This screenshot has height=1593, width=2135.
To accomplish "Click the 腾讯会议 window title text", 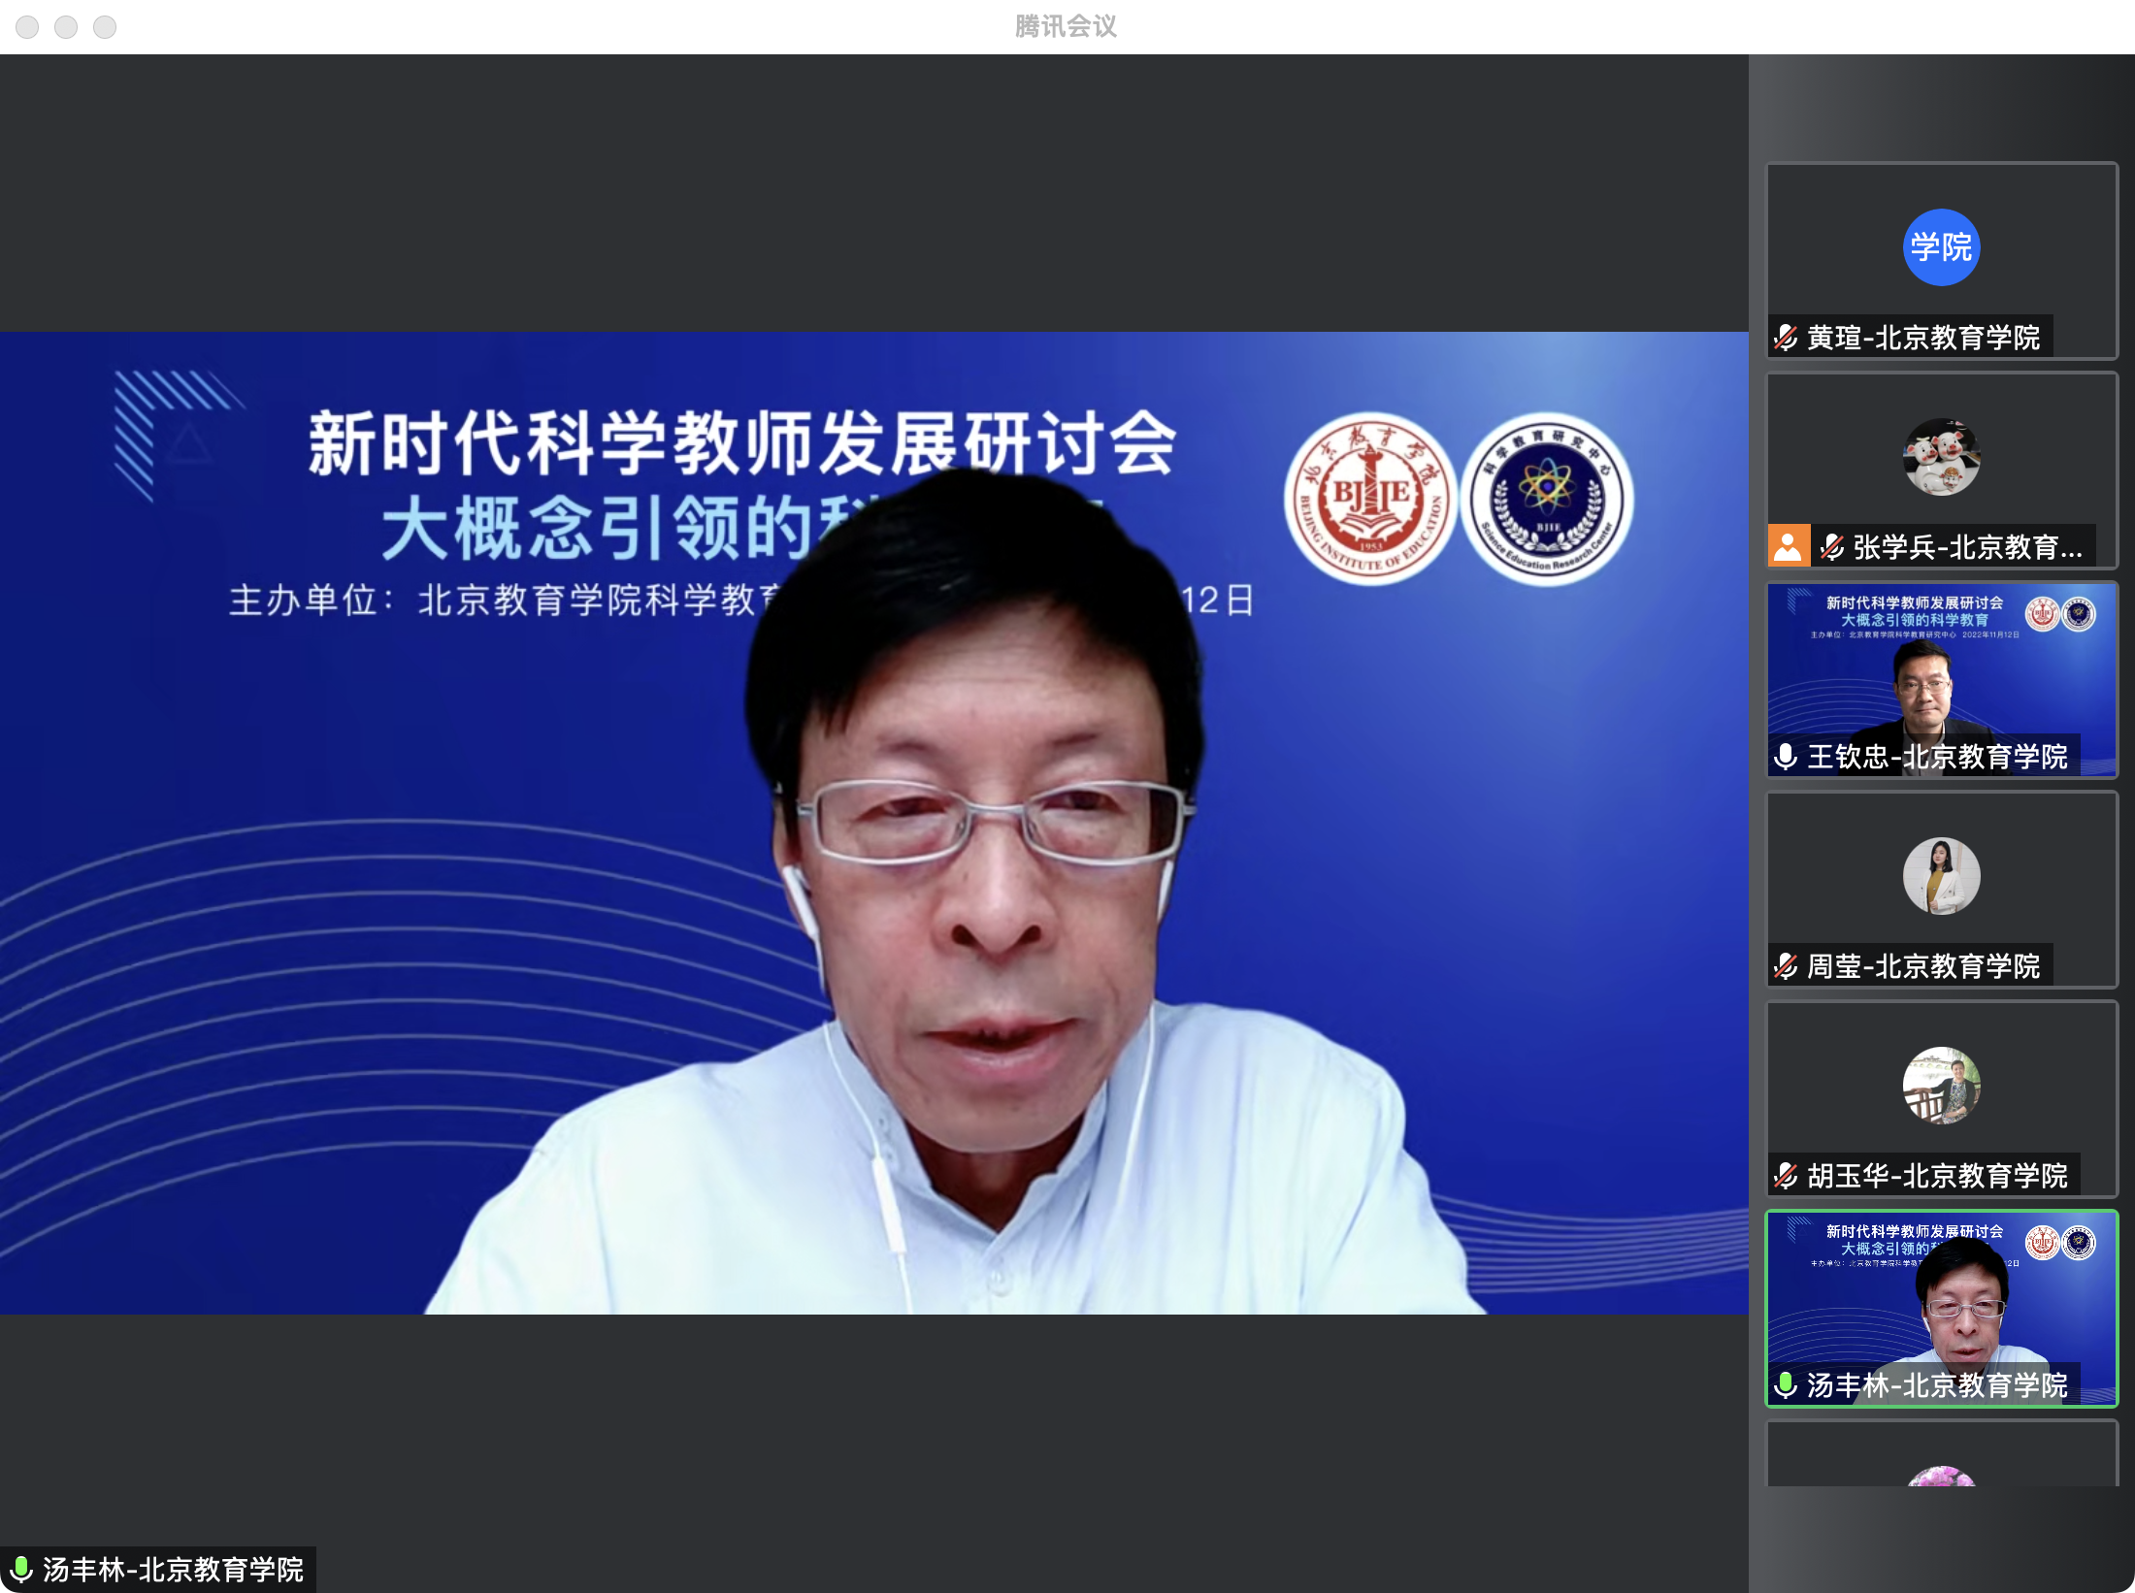I will coord(1066,27).
